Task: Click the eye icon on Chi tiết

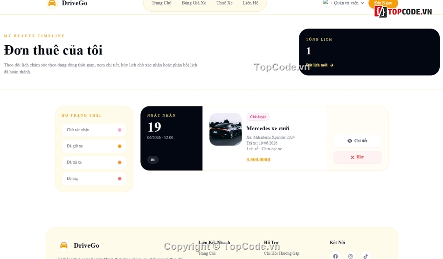Action: (349, 141)
